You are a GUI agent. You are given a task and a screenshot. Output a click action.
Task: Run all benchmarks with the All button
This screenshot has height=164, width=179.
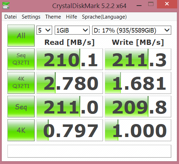[x=21, y=35]
